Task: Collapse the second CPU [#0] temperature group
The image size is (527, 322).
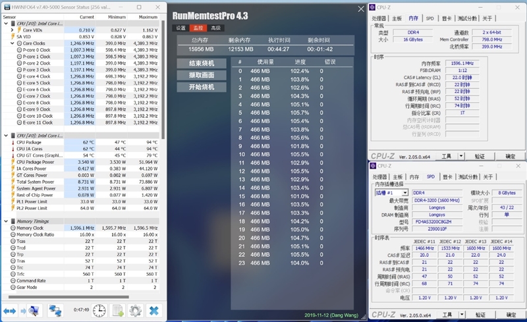Action: point(6,136)
